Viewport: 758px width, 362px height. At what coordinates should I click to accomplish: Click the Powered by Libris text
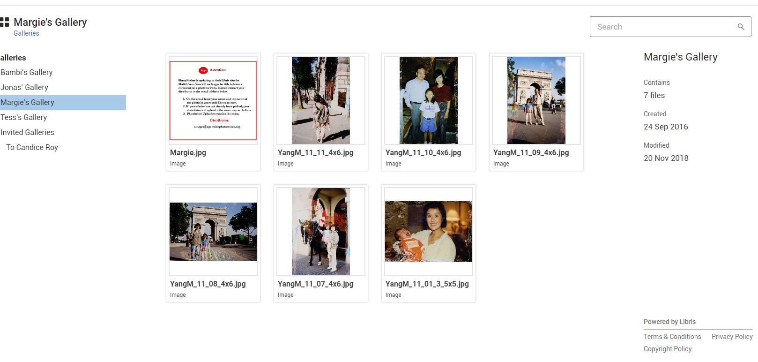pos(669,322)
